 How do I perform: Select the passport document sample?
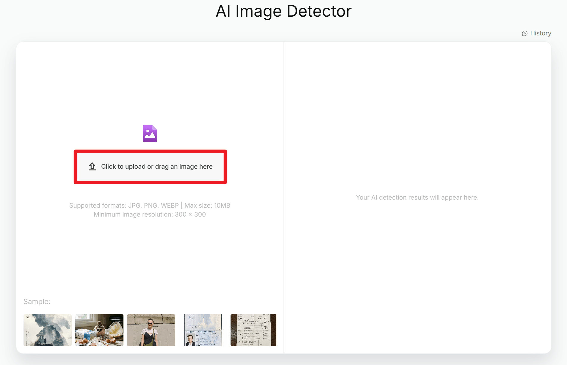tap(203, 330)
